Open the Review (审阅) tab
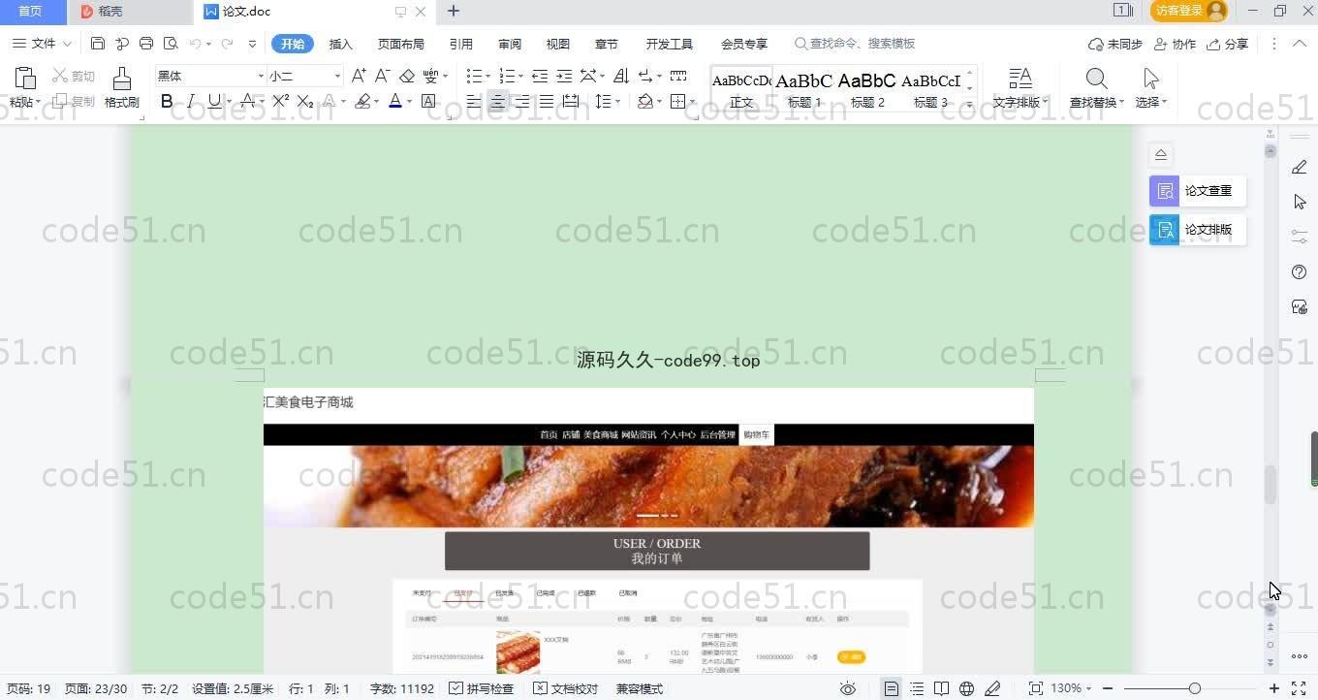 (510, 44)
